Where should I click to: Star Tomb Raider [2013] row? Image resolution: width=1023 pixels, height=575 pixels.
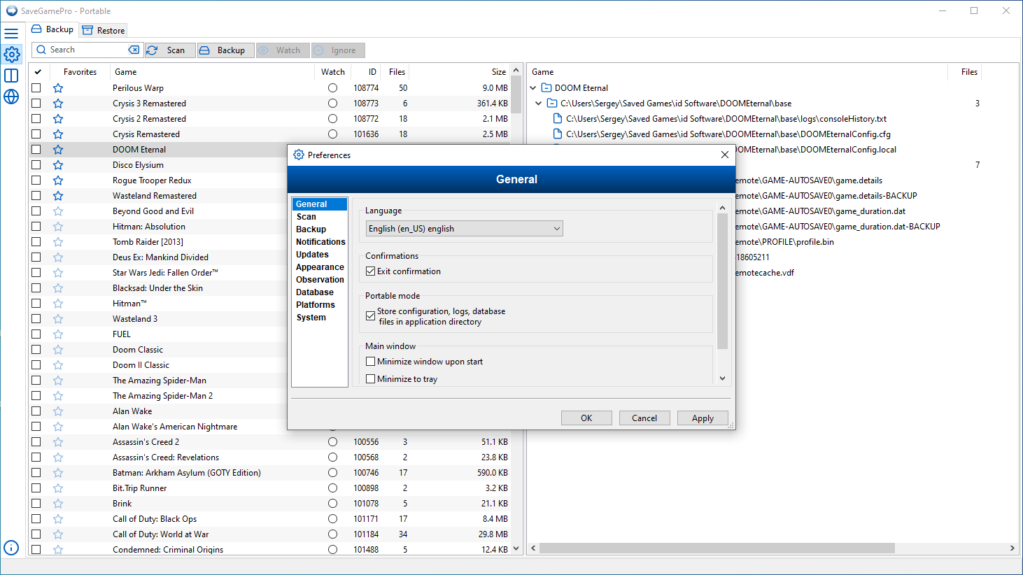coord(58,242)
